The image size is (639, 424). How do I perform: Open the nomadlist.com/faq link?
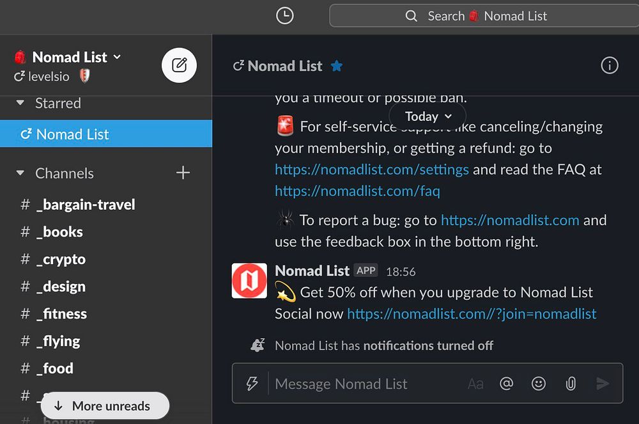click(x=357, y=191)
